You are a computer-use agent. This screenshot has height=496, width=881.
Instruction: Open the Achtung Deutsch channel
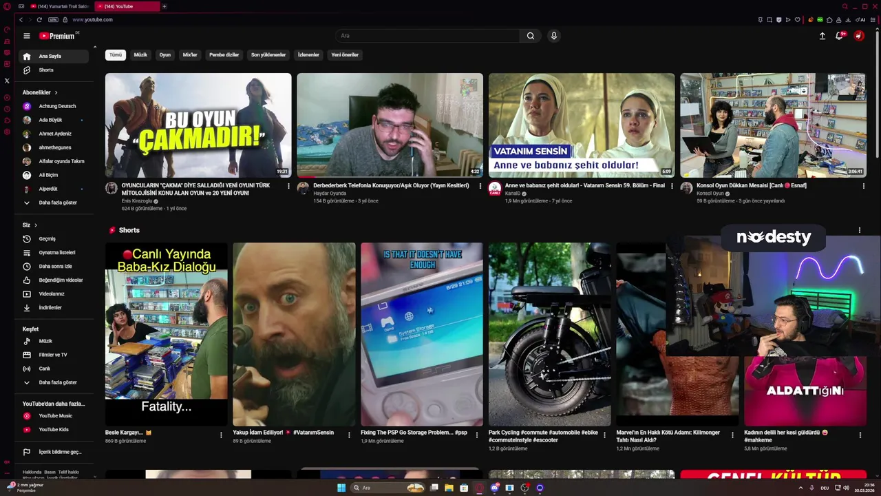54,106
